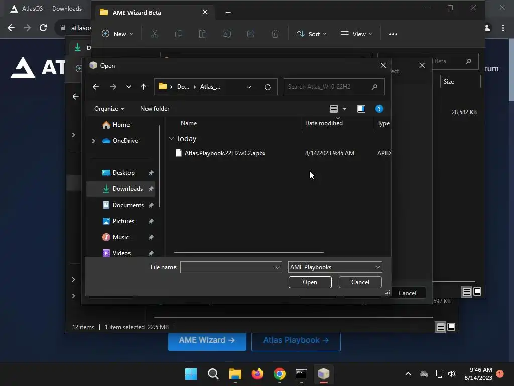514x386 pixels.
Task: Open the Organize menu
Action: click(x=109, y=109)
